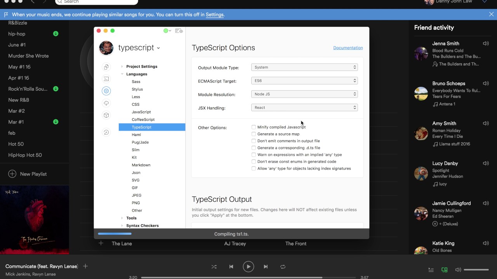Adjust the Spotify volume slider
This screenshot has height=279, width=497.
tap(476, 270)
